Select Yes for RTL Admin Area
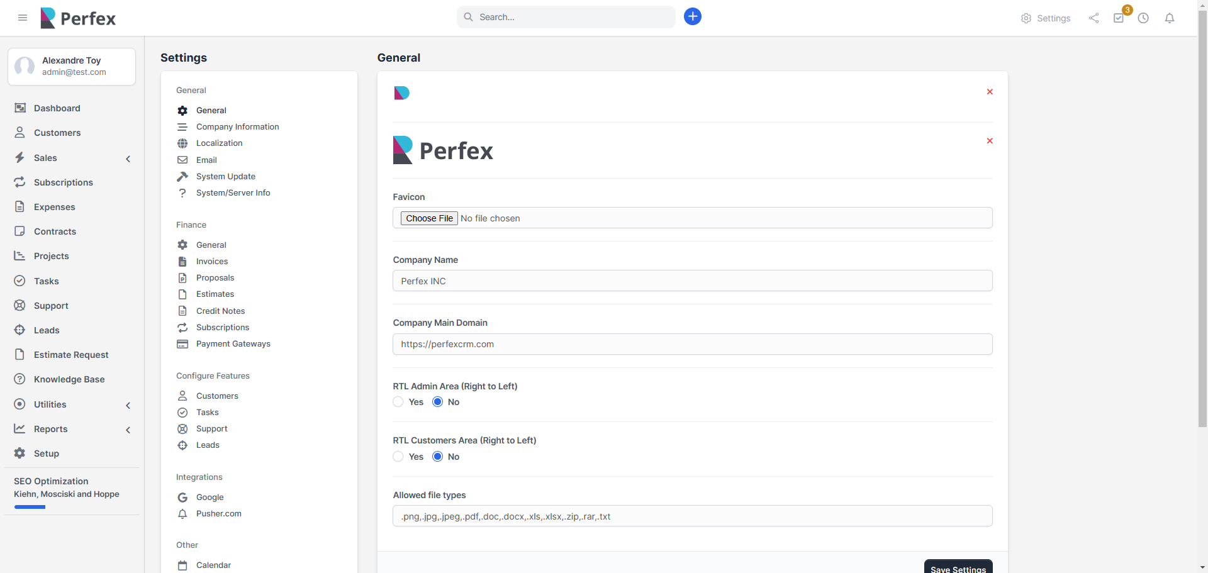Viewport: 1208px width, 573px height. click(x=398, y=401)
